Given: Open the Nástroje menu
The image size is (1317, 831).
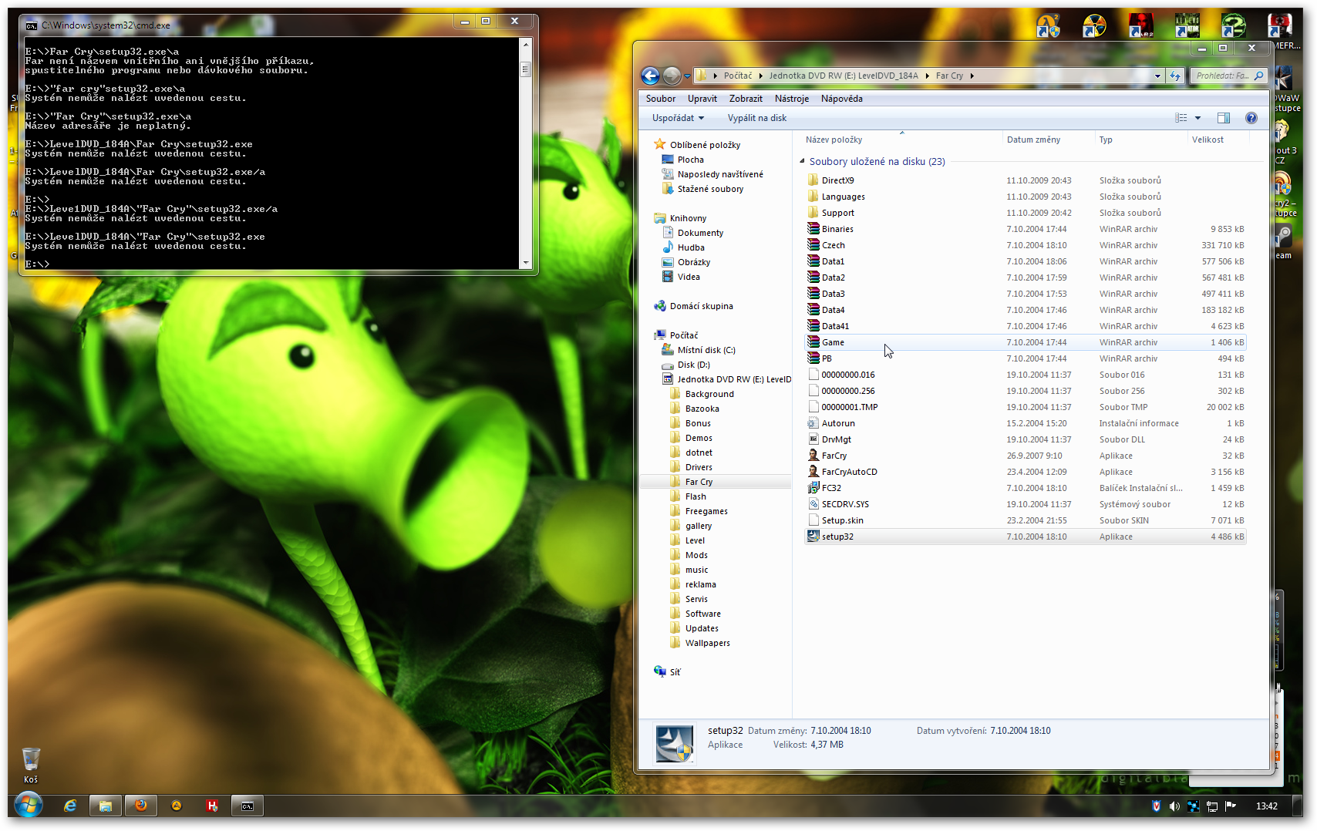Looking at the screenshot, I should click(x=791, y=99).
